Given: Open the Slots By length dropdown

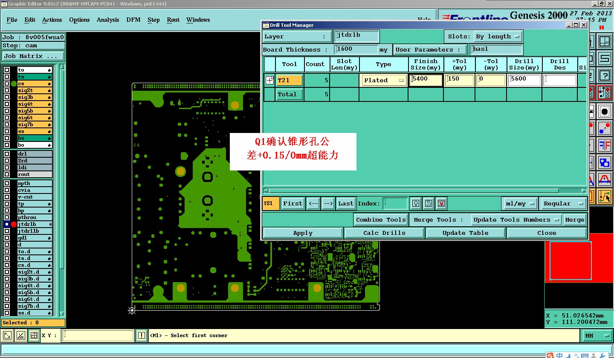Looking at the screenshot, I should tap(498, 37).
